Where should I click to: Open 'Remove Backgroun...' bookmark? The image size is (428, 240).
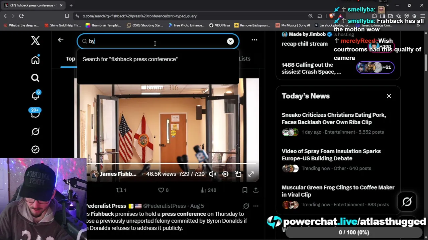(252, 25)
